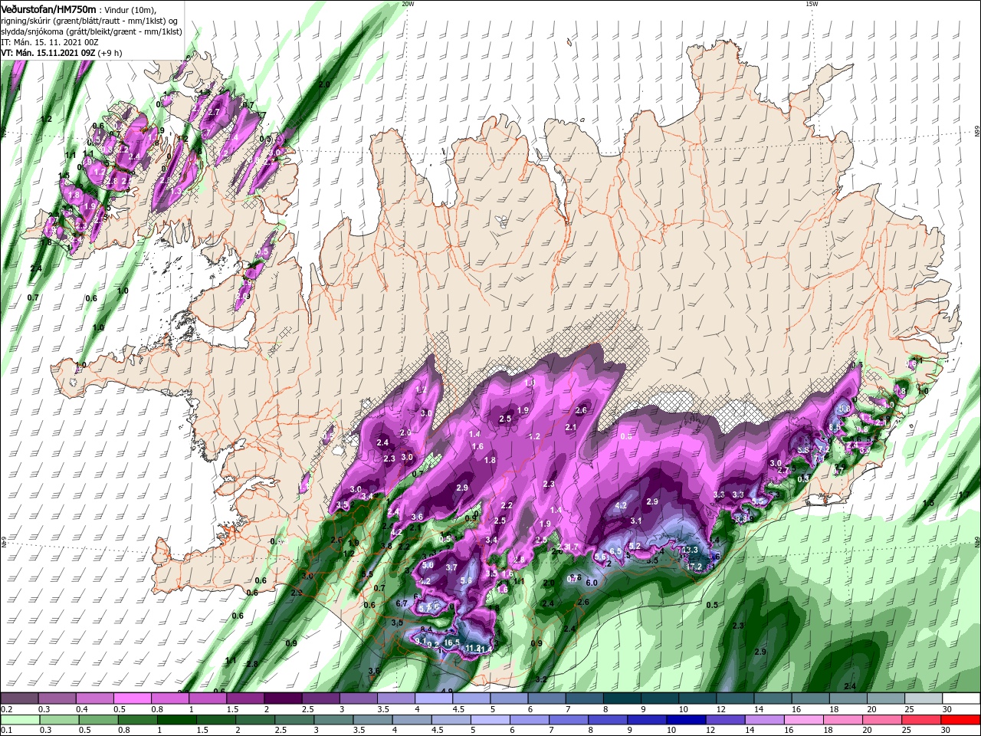
Task: Click the 6.7 precipitation value on the map
Action: [x=402, y=603]
